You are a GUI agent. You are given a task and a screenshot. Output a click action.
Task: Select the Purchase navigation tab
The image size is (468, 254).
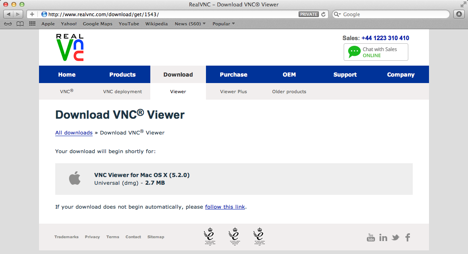(x=234, y=75)
